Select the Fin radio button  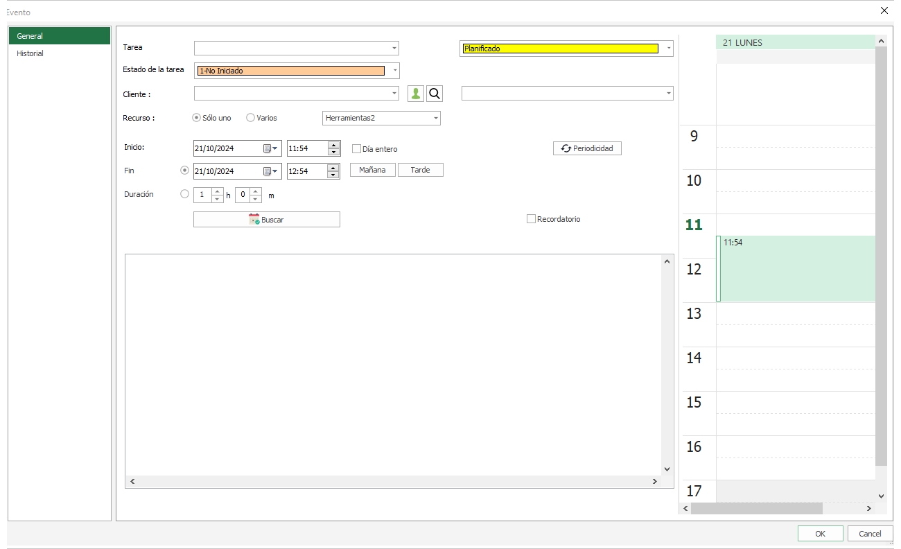[x=184, y=171]
